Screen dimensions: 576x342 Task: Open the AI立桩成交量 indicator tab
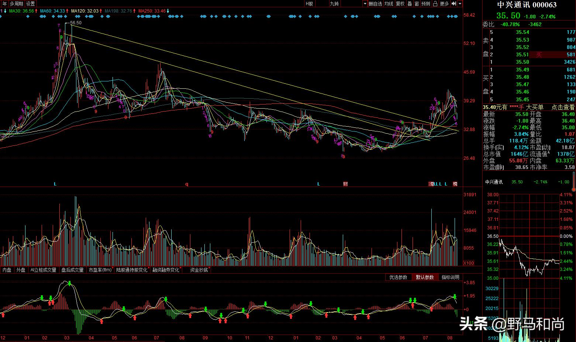[43, 270]
